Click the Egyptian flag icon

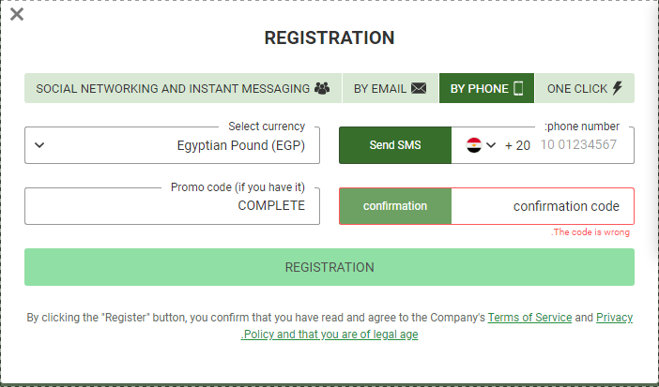point(474,145)
